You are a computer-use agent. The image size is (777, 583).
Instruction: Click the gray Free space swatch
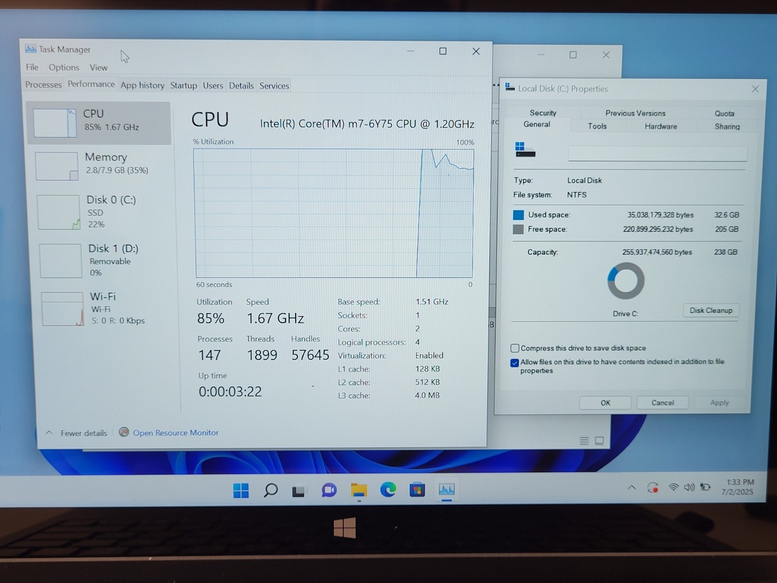coord(518,229)
